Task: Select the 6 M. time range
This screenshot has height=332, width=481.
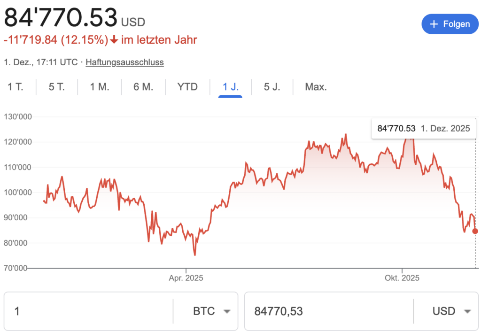Action: [x=143, y=87]
